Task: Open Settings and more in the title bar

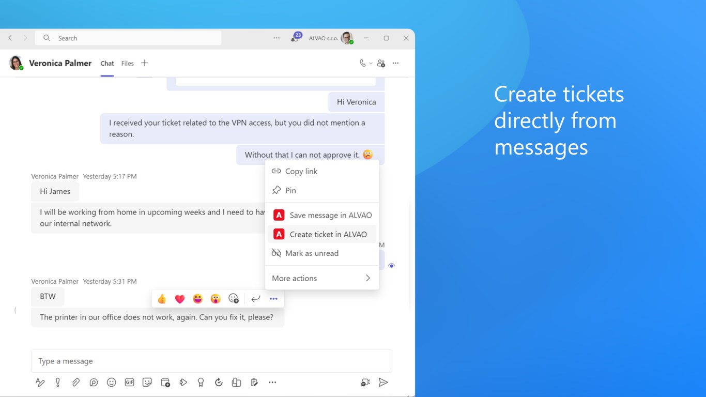Action: coord(277,38)
